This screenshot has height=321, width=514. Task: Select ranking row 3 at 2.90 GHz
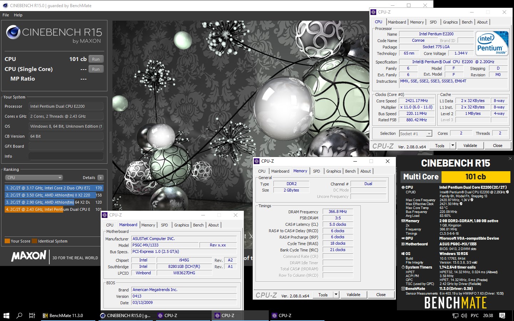click(54, 202)
